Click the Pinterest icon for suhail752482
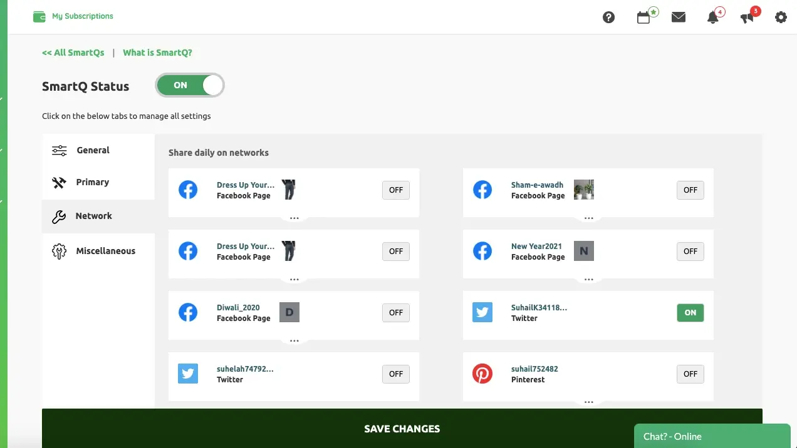Screen dimensions: 797x448 pyautogui.click(x=482, y=374)
